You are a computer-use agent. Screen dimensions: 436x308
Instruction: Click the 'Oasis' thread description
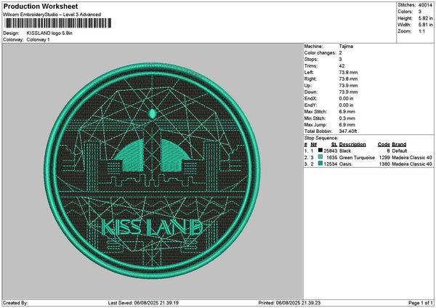pyautogui.click(x=345, y=164)
